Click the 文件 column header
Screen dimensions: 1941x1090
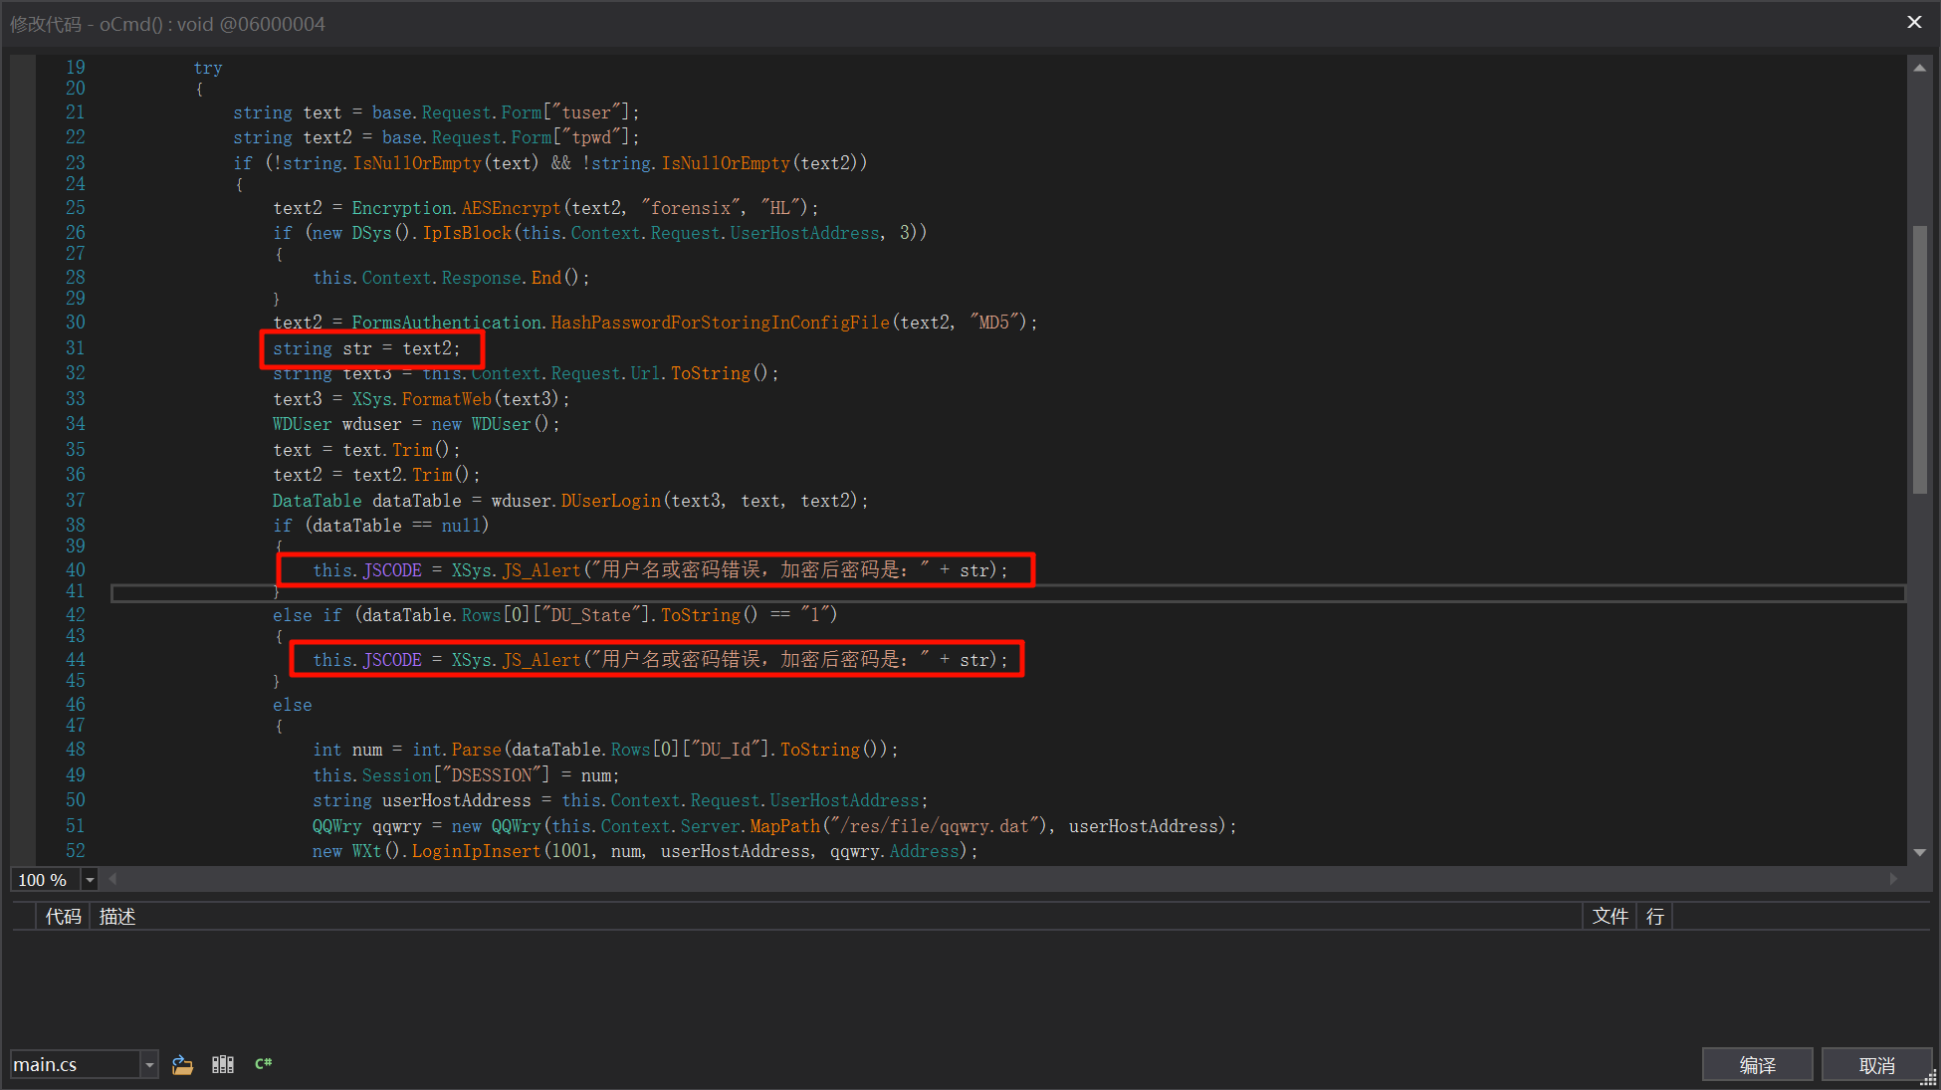(1610, 916)
